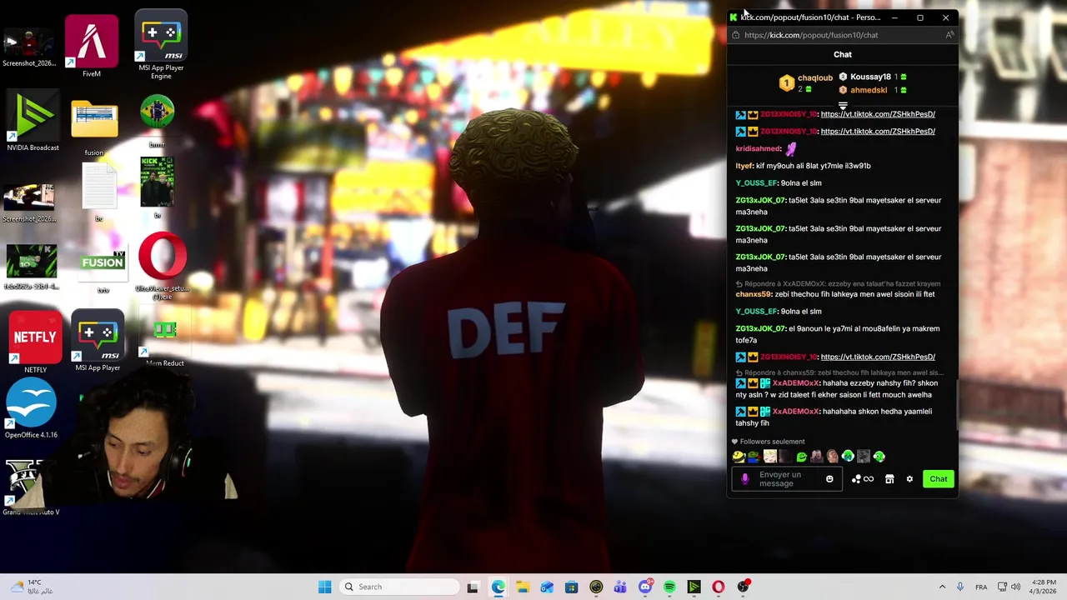Open Microsoft Teams from the taskbar

click(x=620, y=587)
